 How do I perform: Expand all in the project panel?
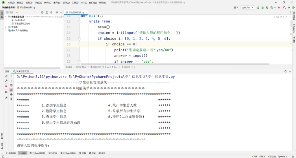47,12
